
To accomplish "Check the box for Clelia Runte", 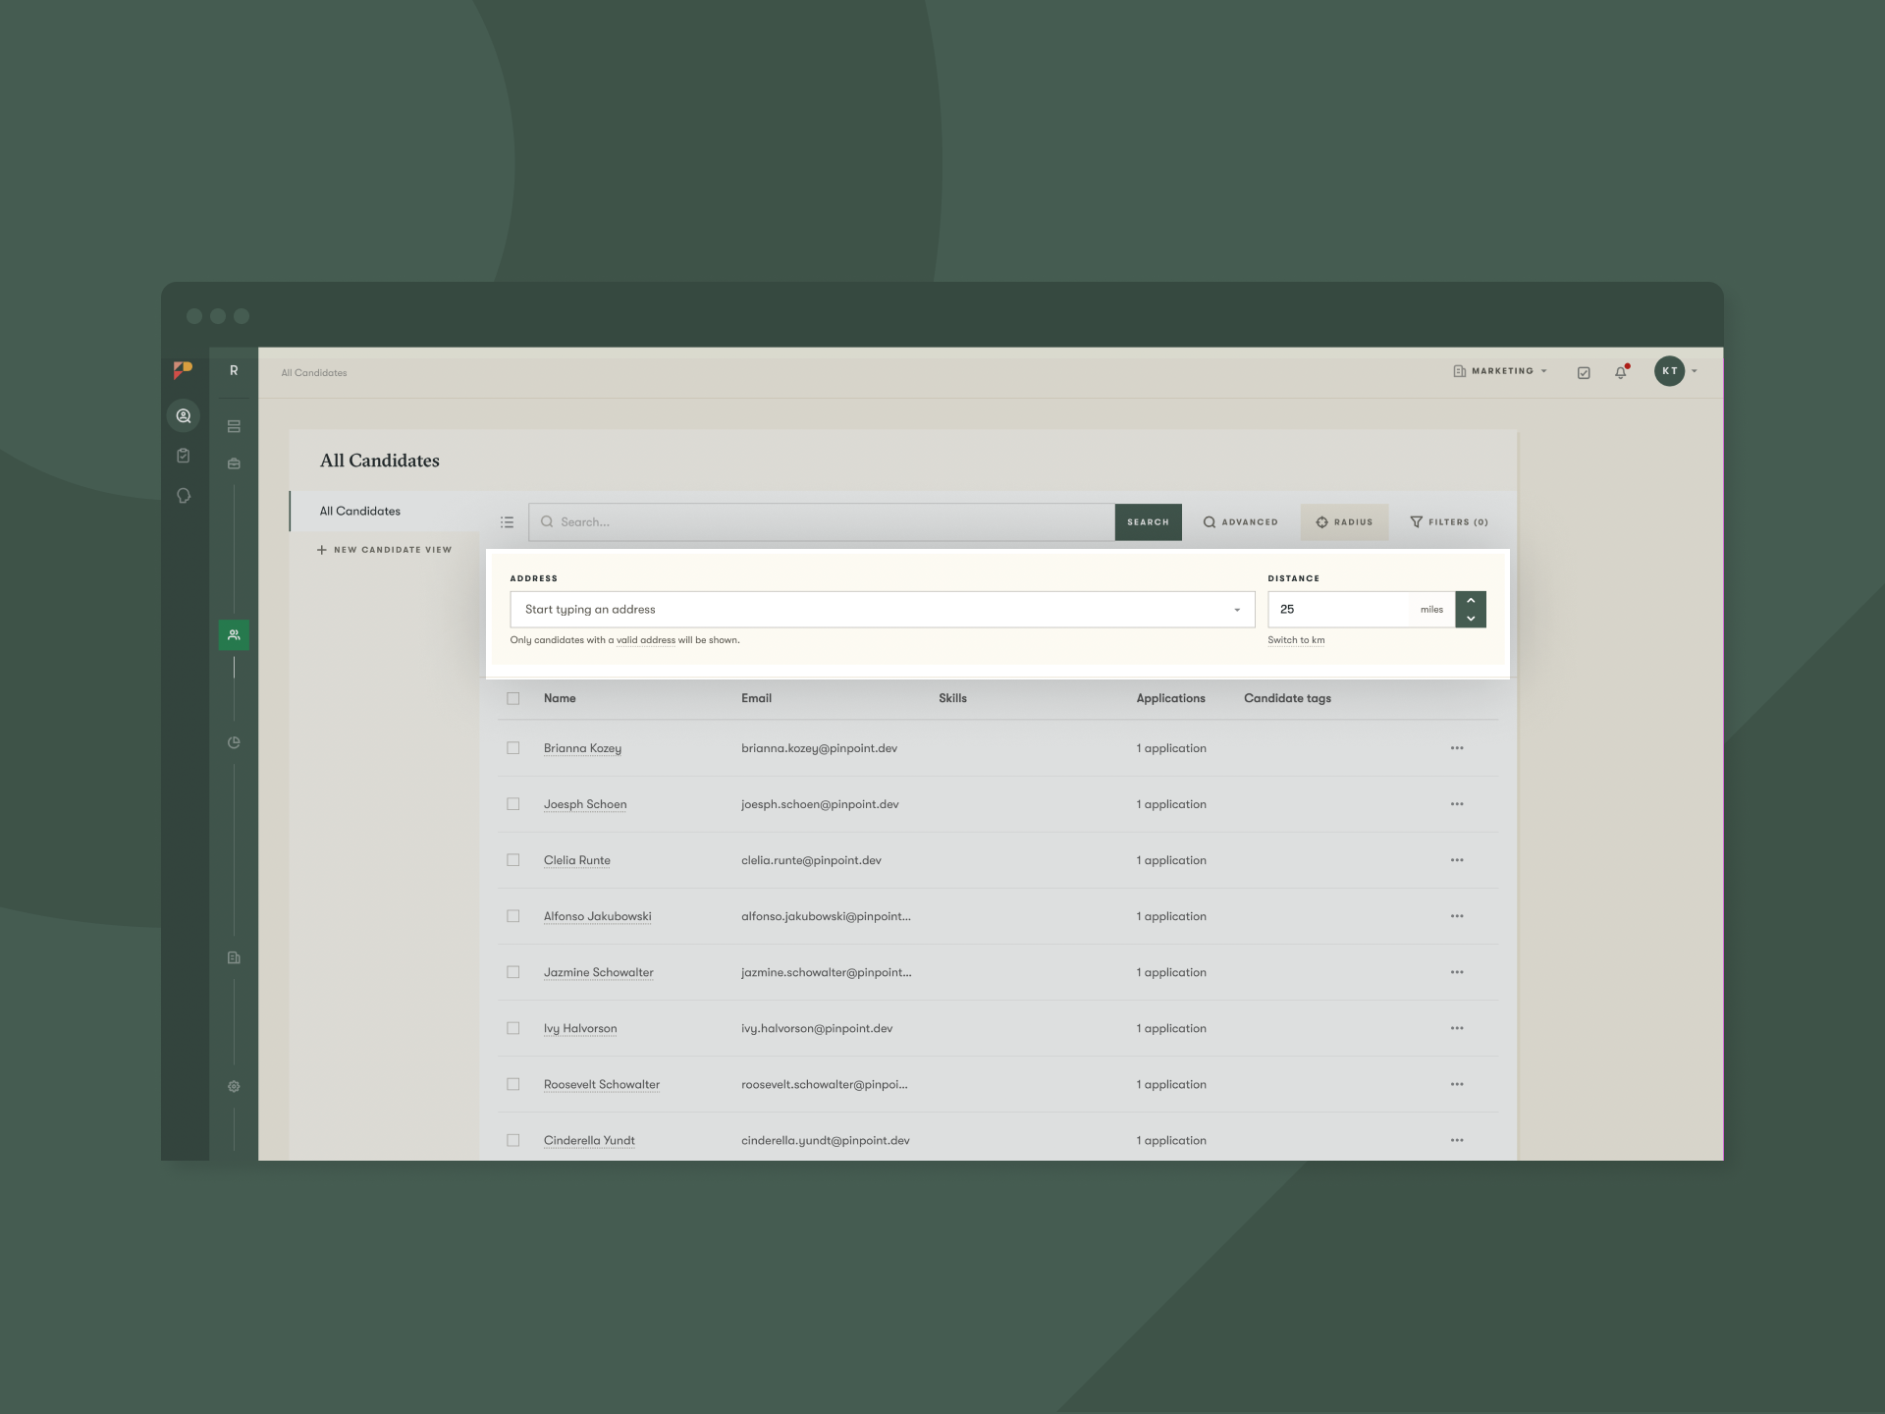I will (x=512, y=860).
